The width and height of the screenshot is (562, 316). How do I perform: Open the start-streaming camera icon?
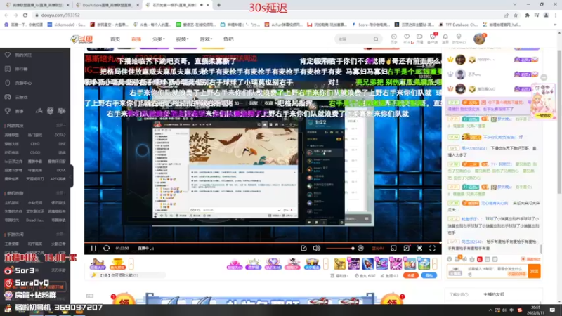click(419, 39)
